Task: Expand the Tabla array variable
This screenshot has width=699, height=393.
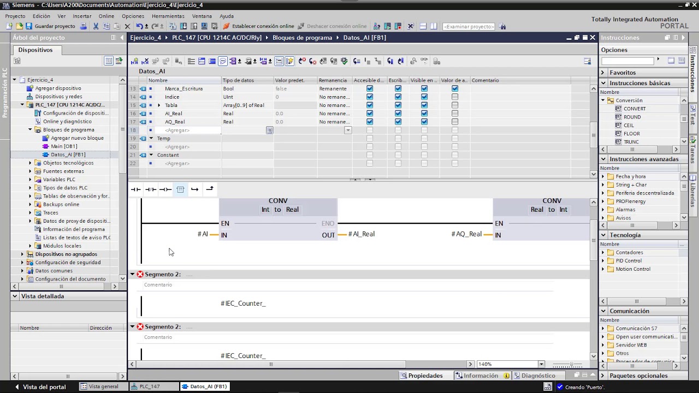Action: [x=159, y=105]
